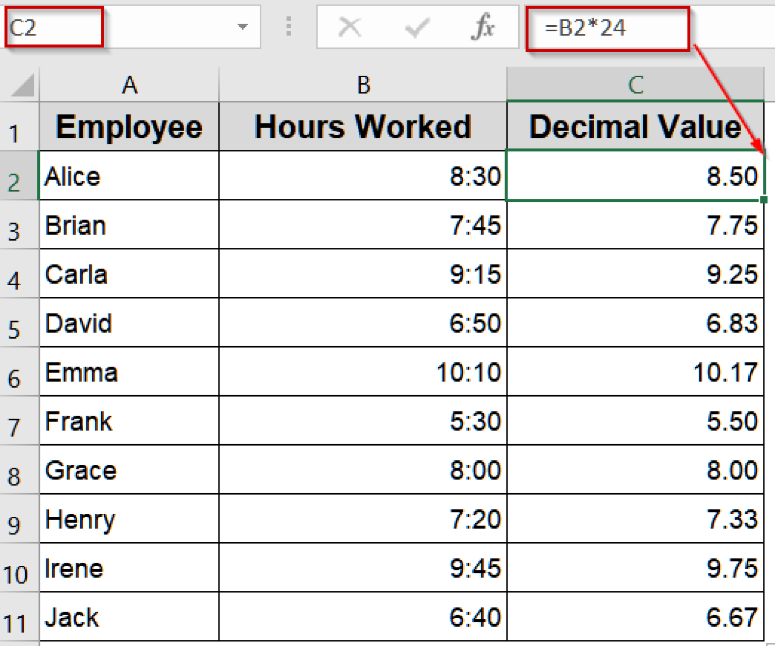Image resolution: width=775 pixels, height=646 pixels.
Task: Select the cell containing Alice
Action: click(130, 176)
